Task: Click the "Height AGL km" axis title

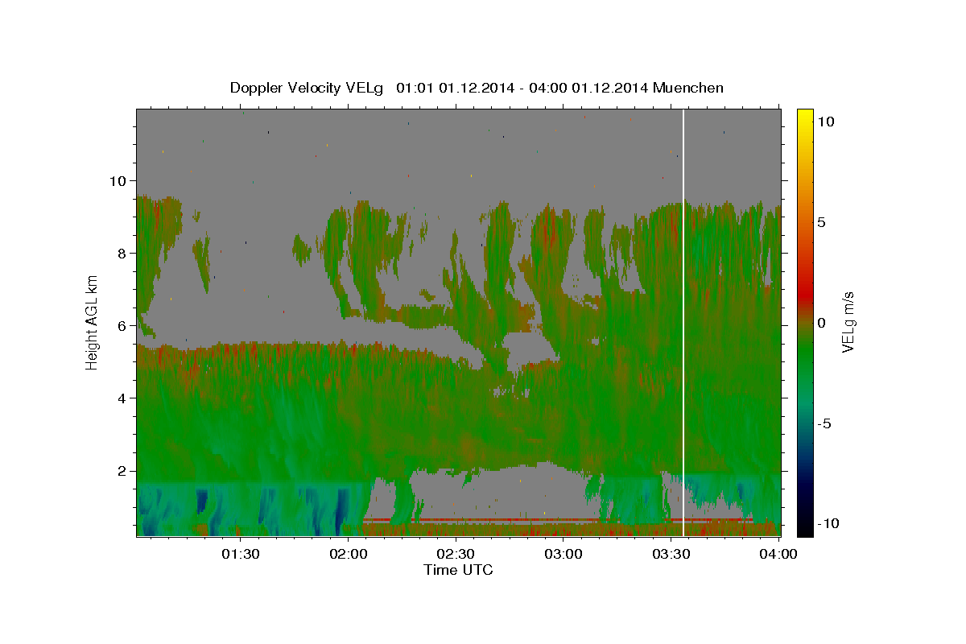Action: pos(93,322)
